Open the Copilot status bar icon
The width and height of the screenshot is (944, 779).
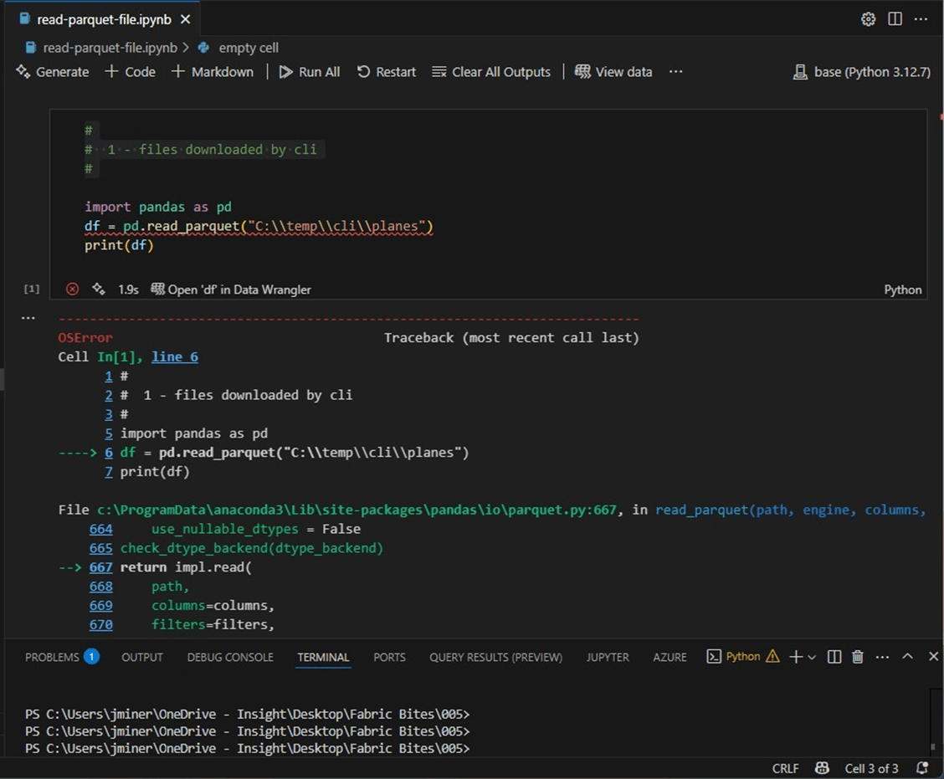(x=823, y=768)
